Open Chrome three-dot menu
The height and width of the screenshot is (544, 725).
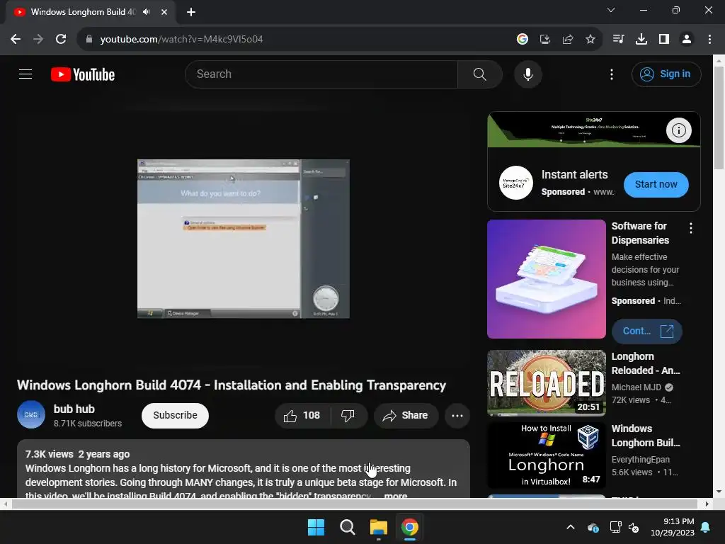709,40
